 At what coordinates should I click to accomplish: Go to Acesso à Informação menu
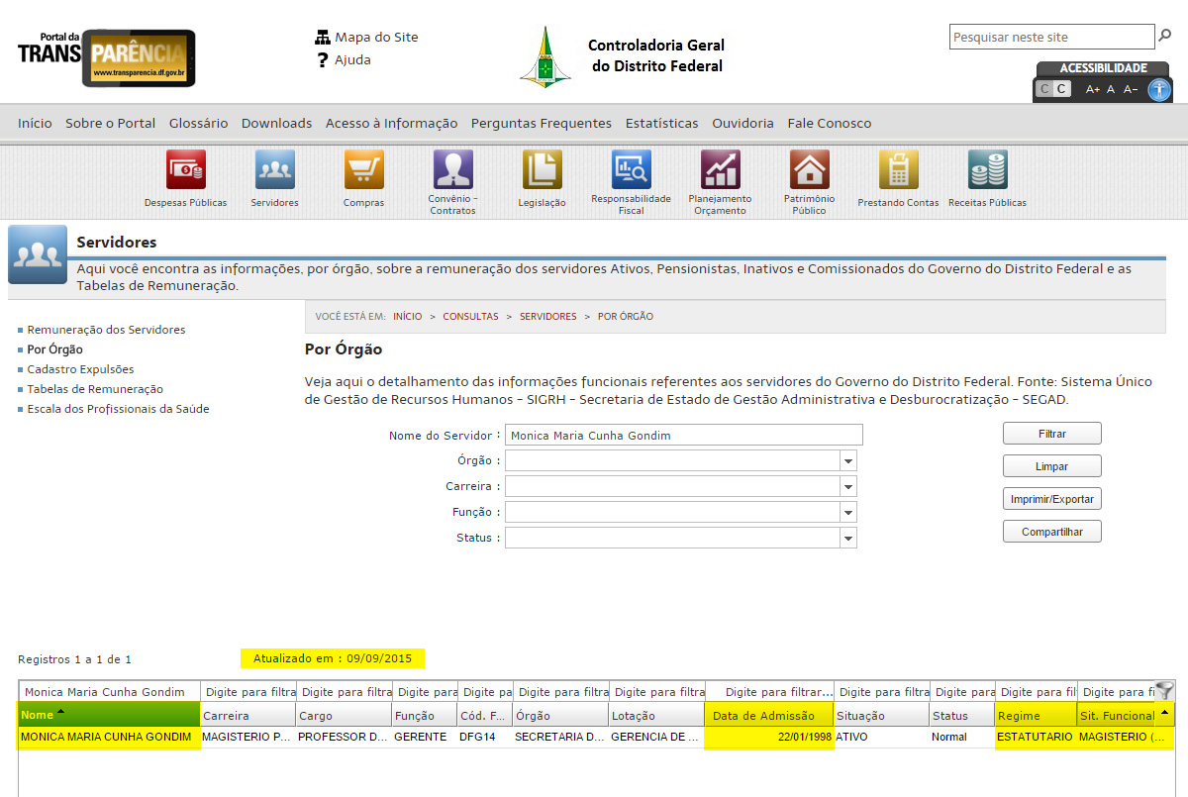click(391, 123)
